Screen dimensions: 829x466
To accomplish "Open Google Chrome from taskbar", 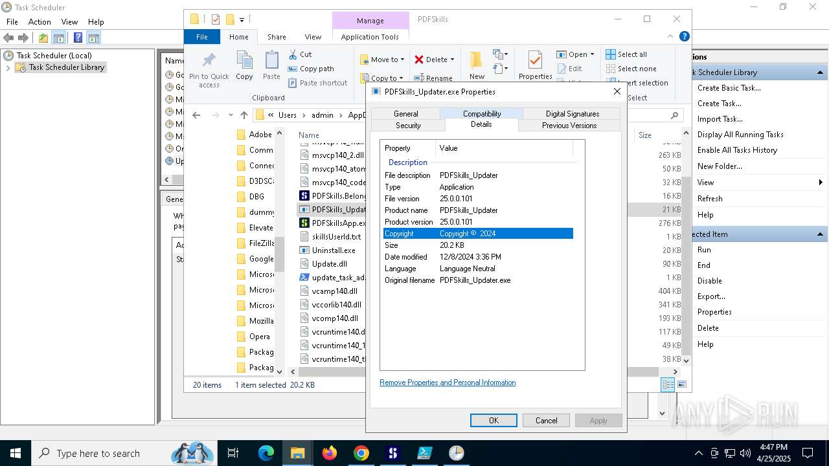I will tap(361, 453).
